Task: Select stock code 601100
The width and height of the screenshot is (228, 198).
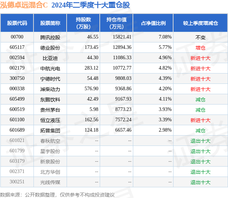Action: click(17, 120)
